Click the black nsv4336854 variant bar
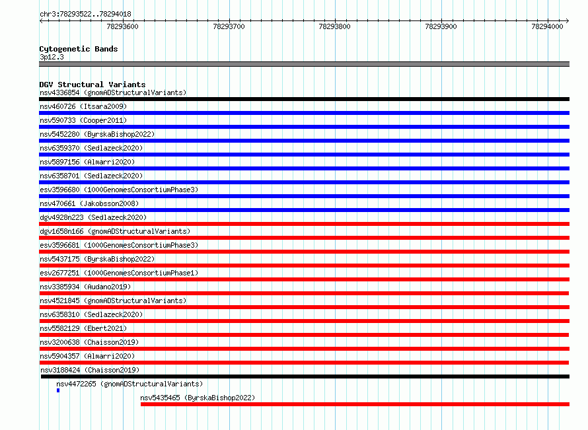 [x=304, y=99]
